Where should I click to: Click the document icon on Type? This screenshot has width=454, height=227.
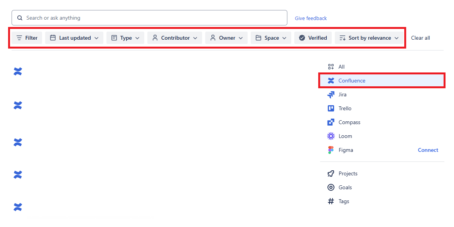point(114,38)
